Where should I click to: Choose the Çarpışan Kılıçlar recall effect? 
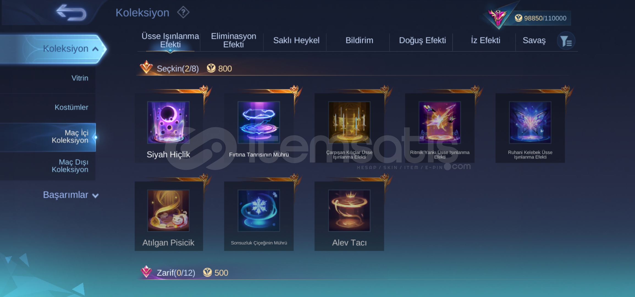349,122
